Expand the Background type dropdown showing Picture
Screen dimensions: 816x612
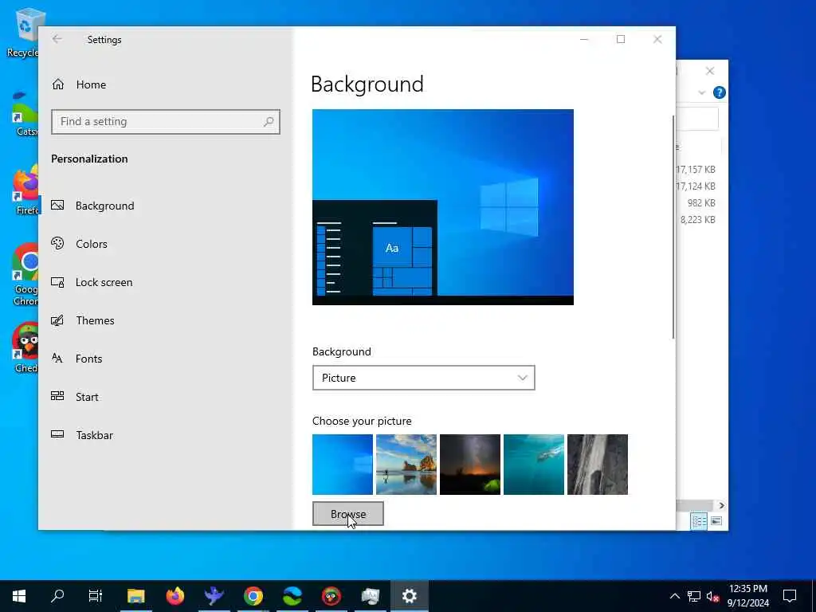pyautogui.click(x=424, y=378)
